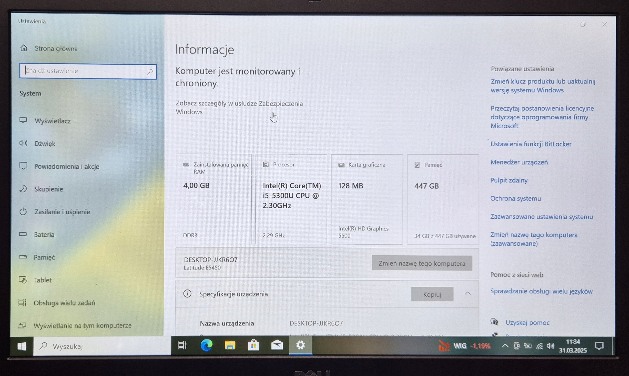The width and height of the screenshot is (629, 376).
Task: Click the Tablet icon in sidebar
Action: [23, 280]
